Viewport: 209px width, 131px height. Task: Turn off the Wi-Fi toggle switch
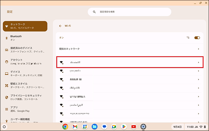pyautogui.click(x=197, y=38)
